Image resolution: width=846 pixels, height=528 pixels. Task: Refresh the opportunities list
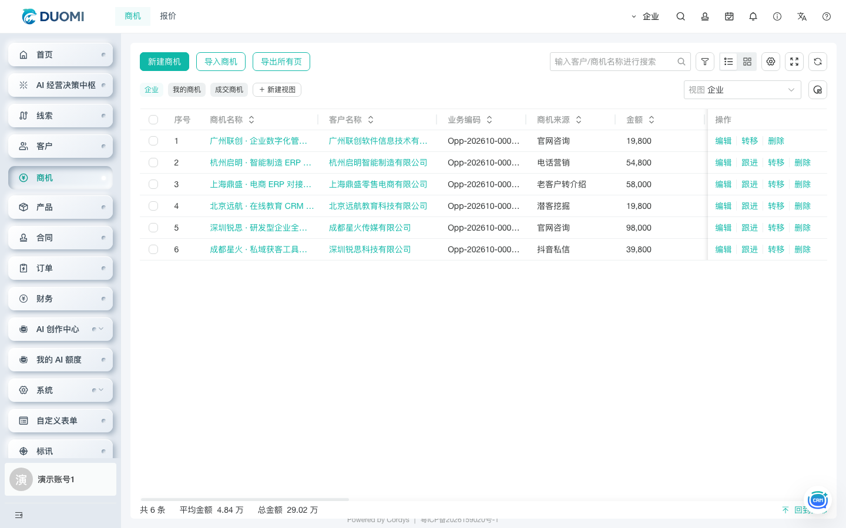click(818, 62)
